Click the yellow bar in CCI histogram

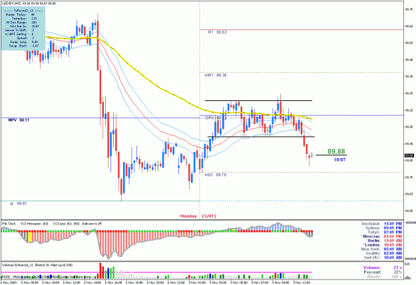coord(30,237)
